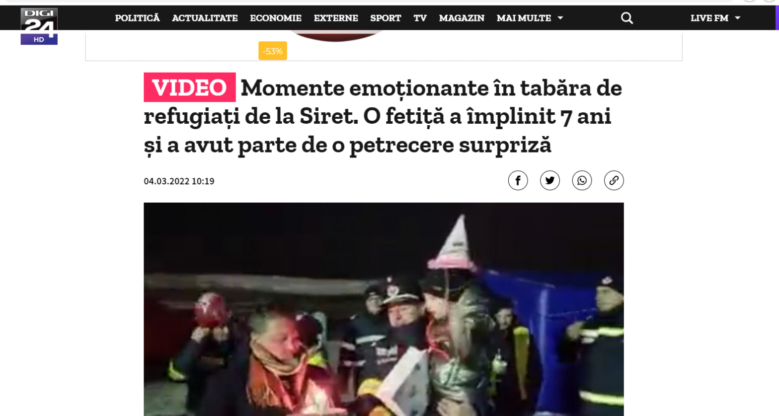The width and height of the screenshot is (779, 416).
Task: Open the Politică menu section
Action: pos(138,18)
